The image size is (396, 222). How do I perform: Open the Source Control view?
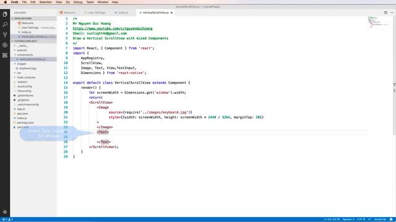pos(5,35)
